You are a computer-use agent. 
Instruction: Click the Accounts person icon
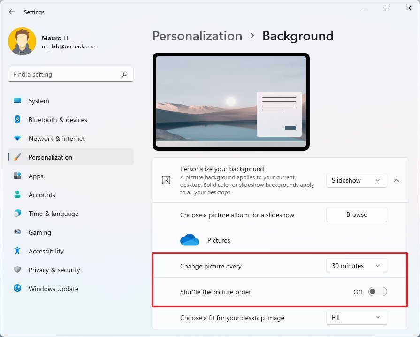coord(17,194)
